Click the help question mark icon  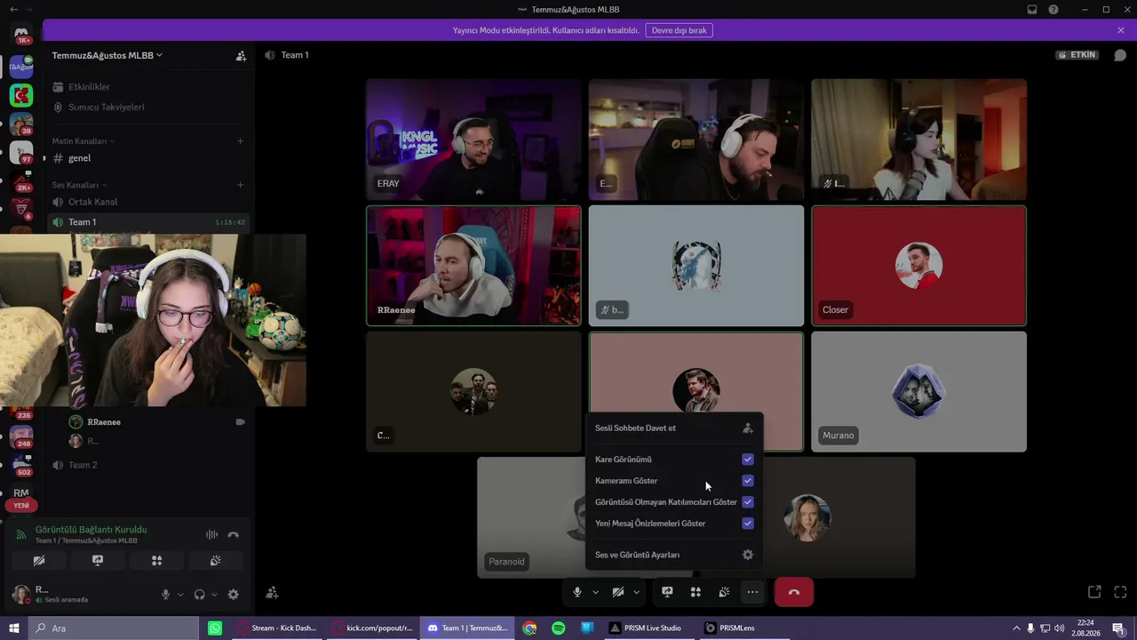(x=1054, y=10)
